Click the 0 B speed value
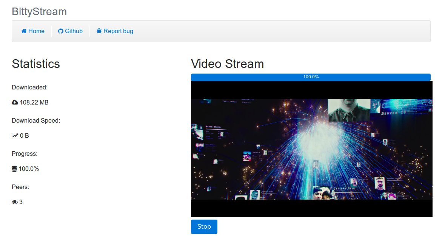 point(25,136)
